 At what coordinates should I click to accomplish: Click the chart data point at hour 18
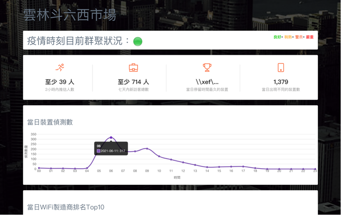[x=255, y=168]
